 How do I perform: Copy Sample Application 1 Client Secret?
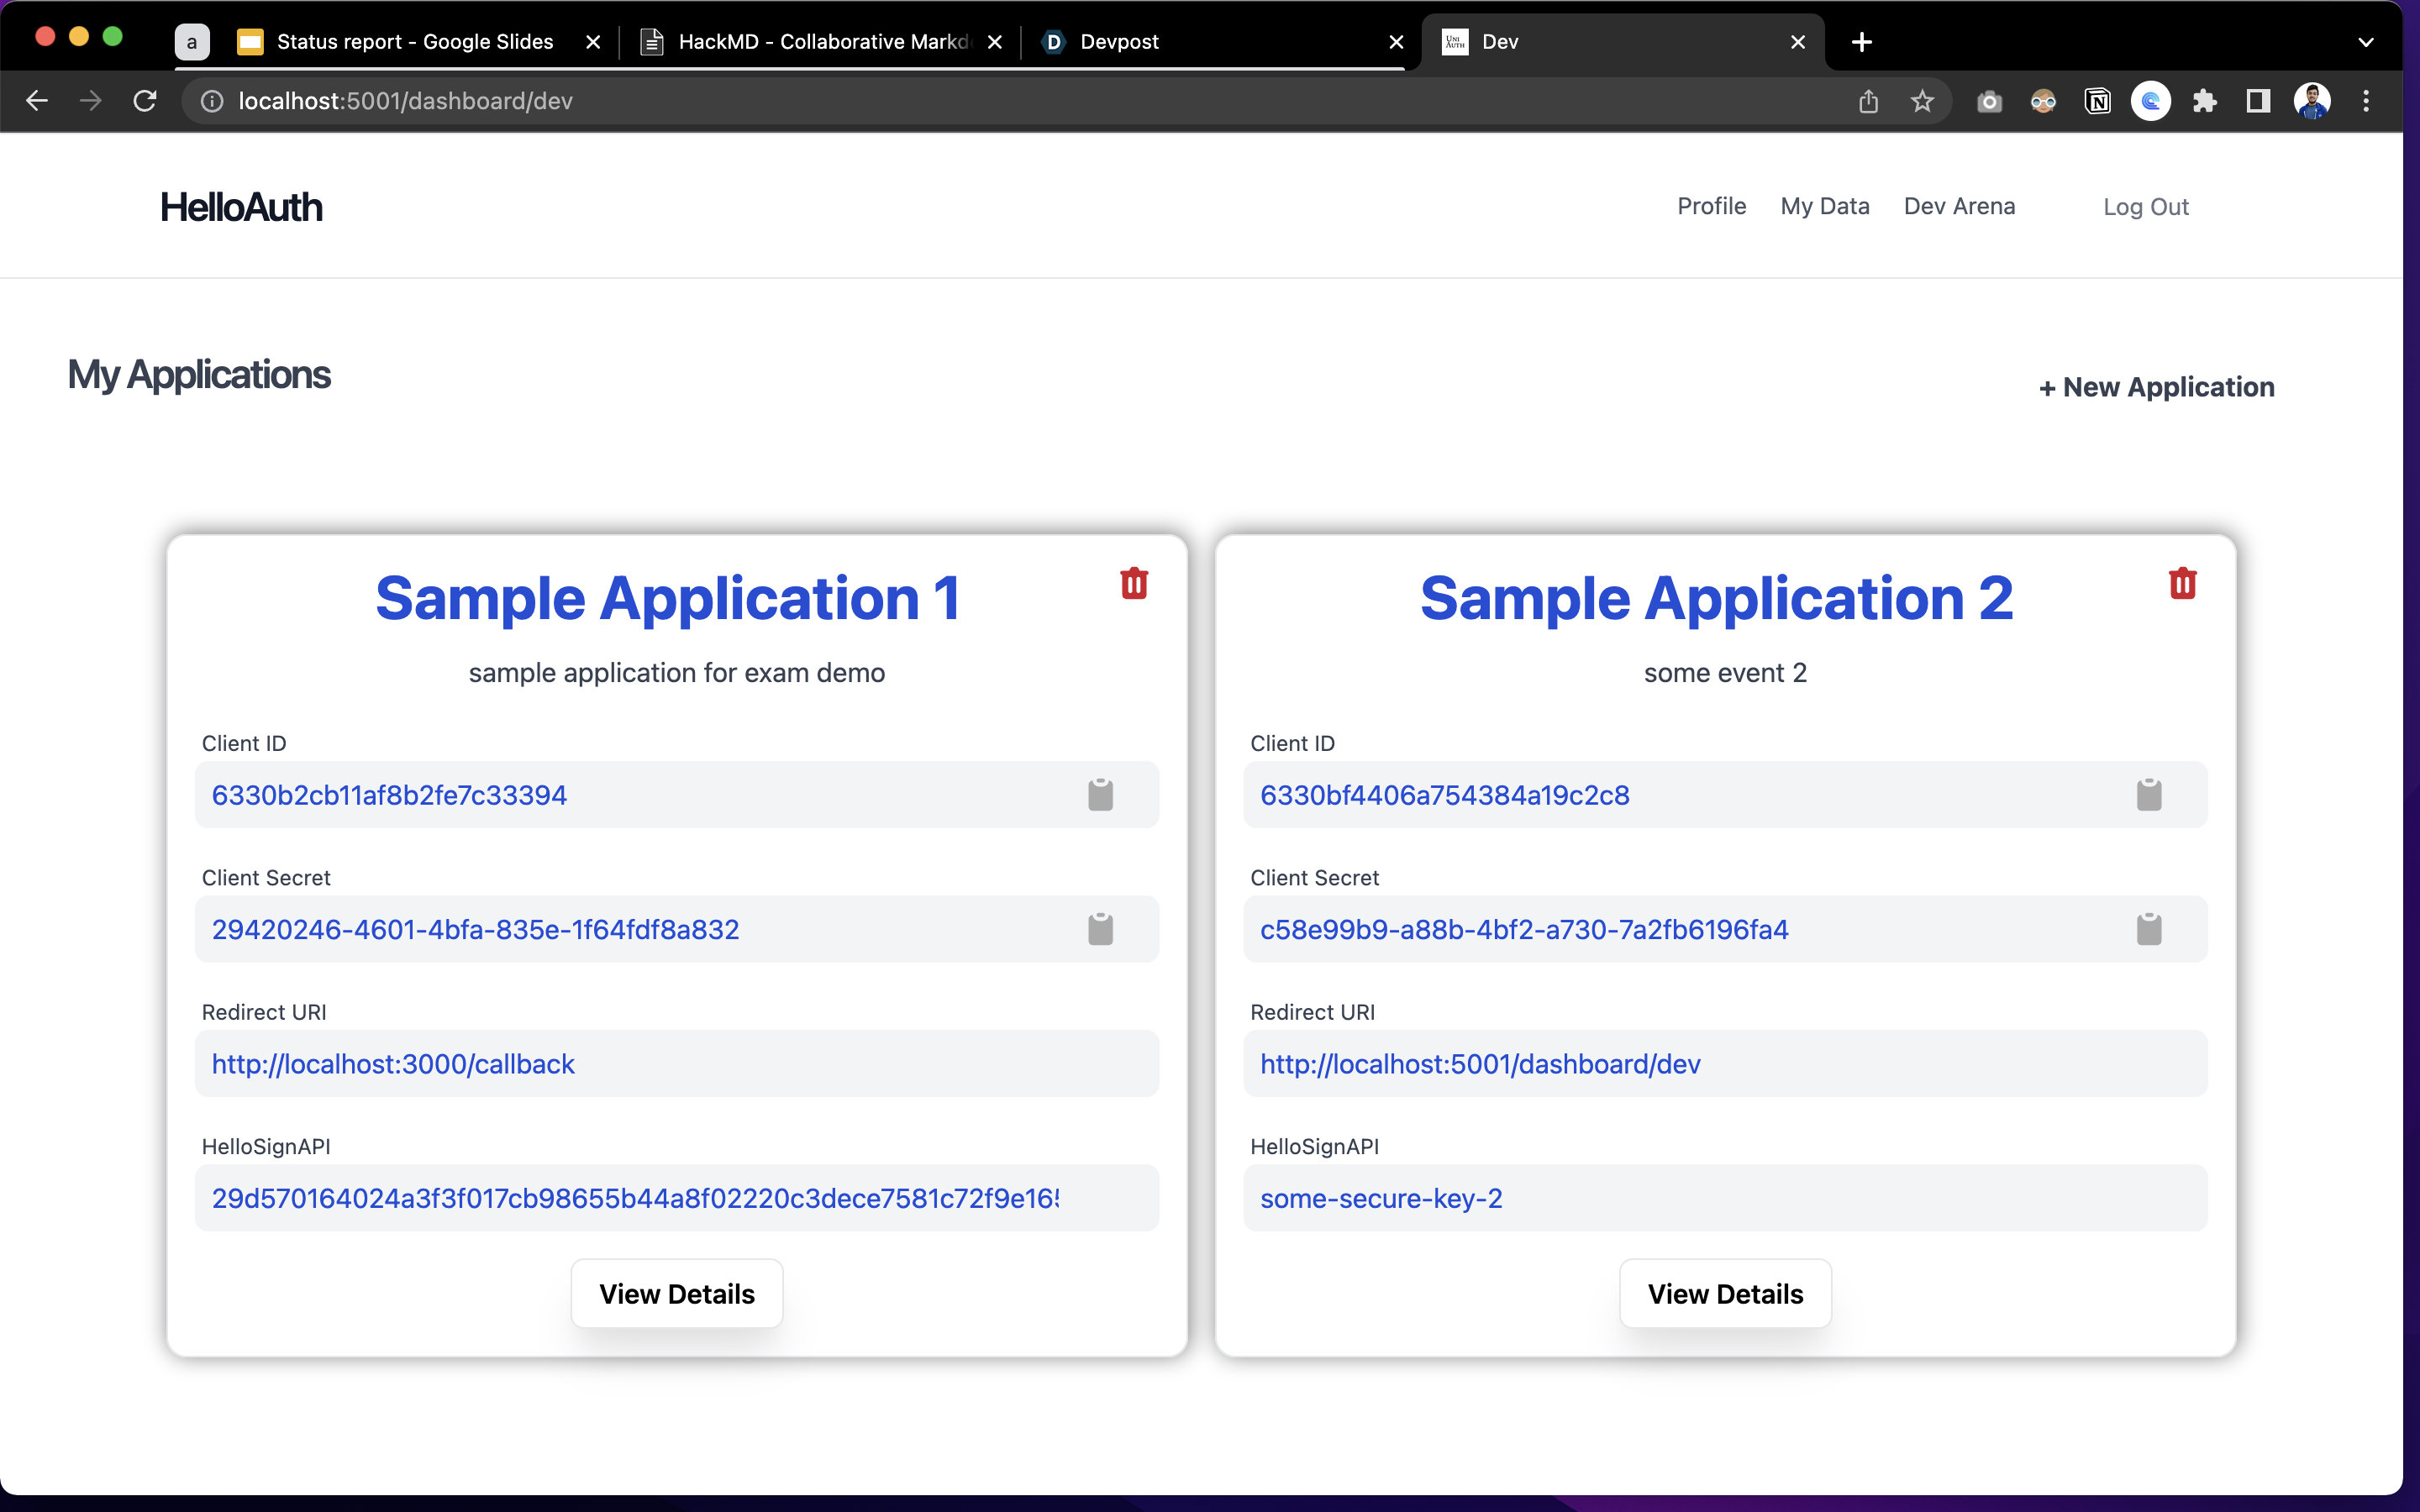coord(1100,929)
